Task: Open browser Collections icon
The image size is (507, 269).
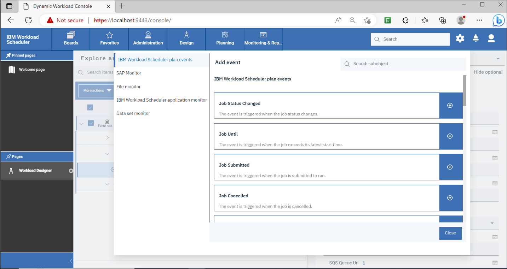Action: click(x=442, y=20)
